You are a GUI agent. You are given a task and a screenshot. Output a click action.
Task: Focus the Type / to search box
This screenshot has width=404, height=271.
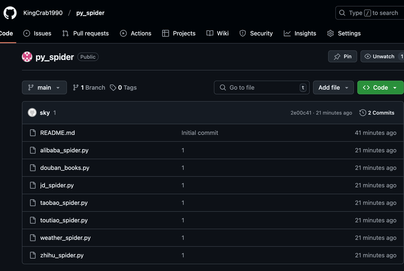click(370, 13)
